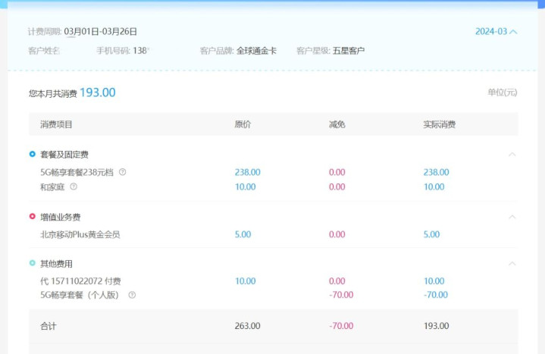Click the 238.00 original price value
This screenshot has width=545, height=354.
coord(247,172)
